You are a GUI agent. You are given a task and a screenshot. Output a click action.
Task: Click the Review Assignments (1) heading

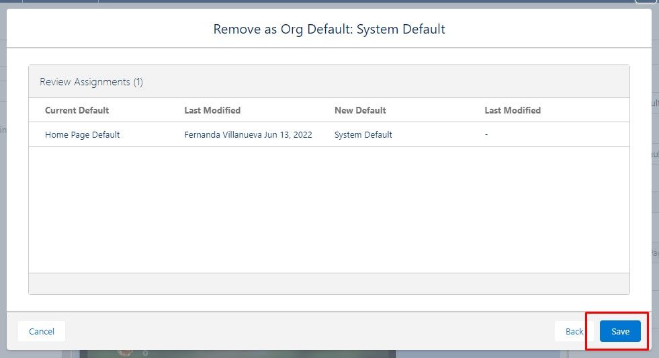pyautogui.click(x=91, y=81)
